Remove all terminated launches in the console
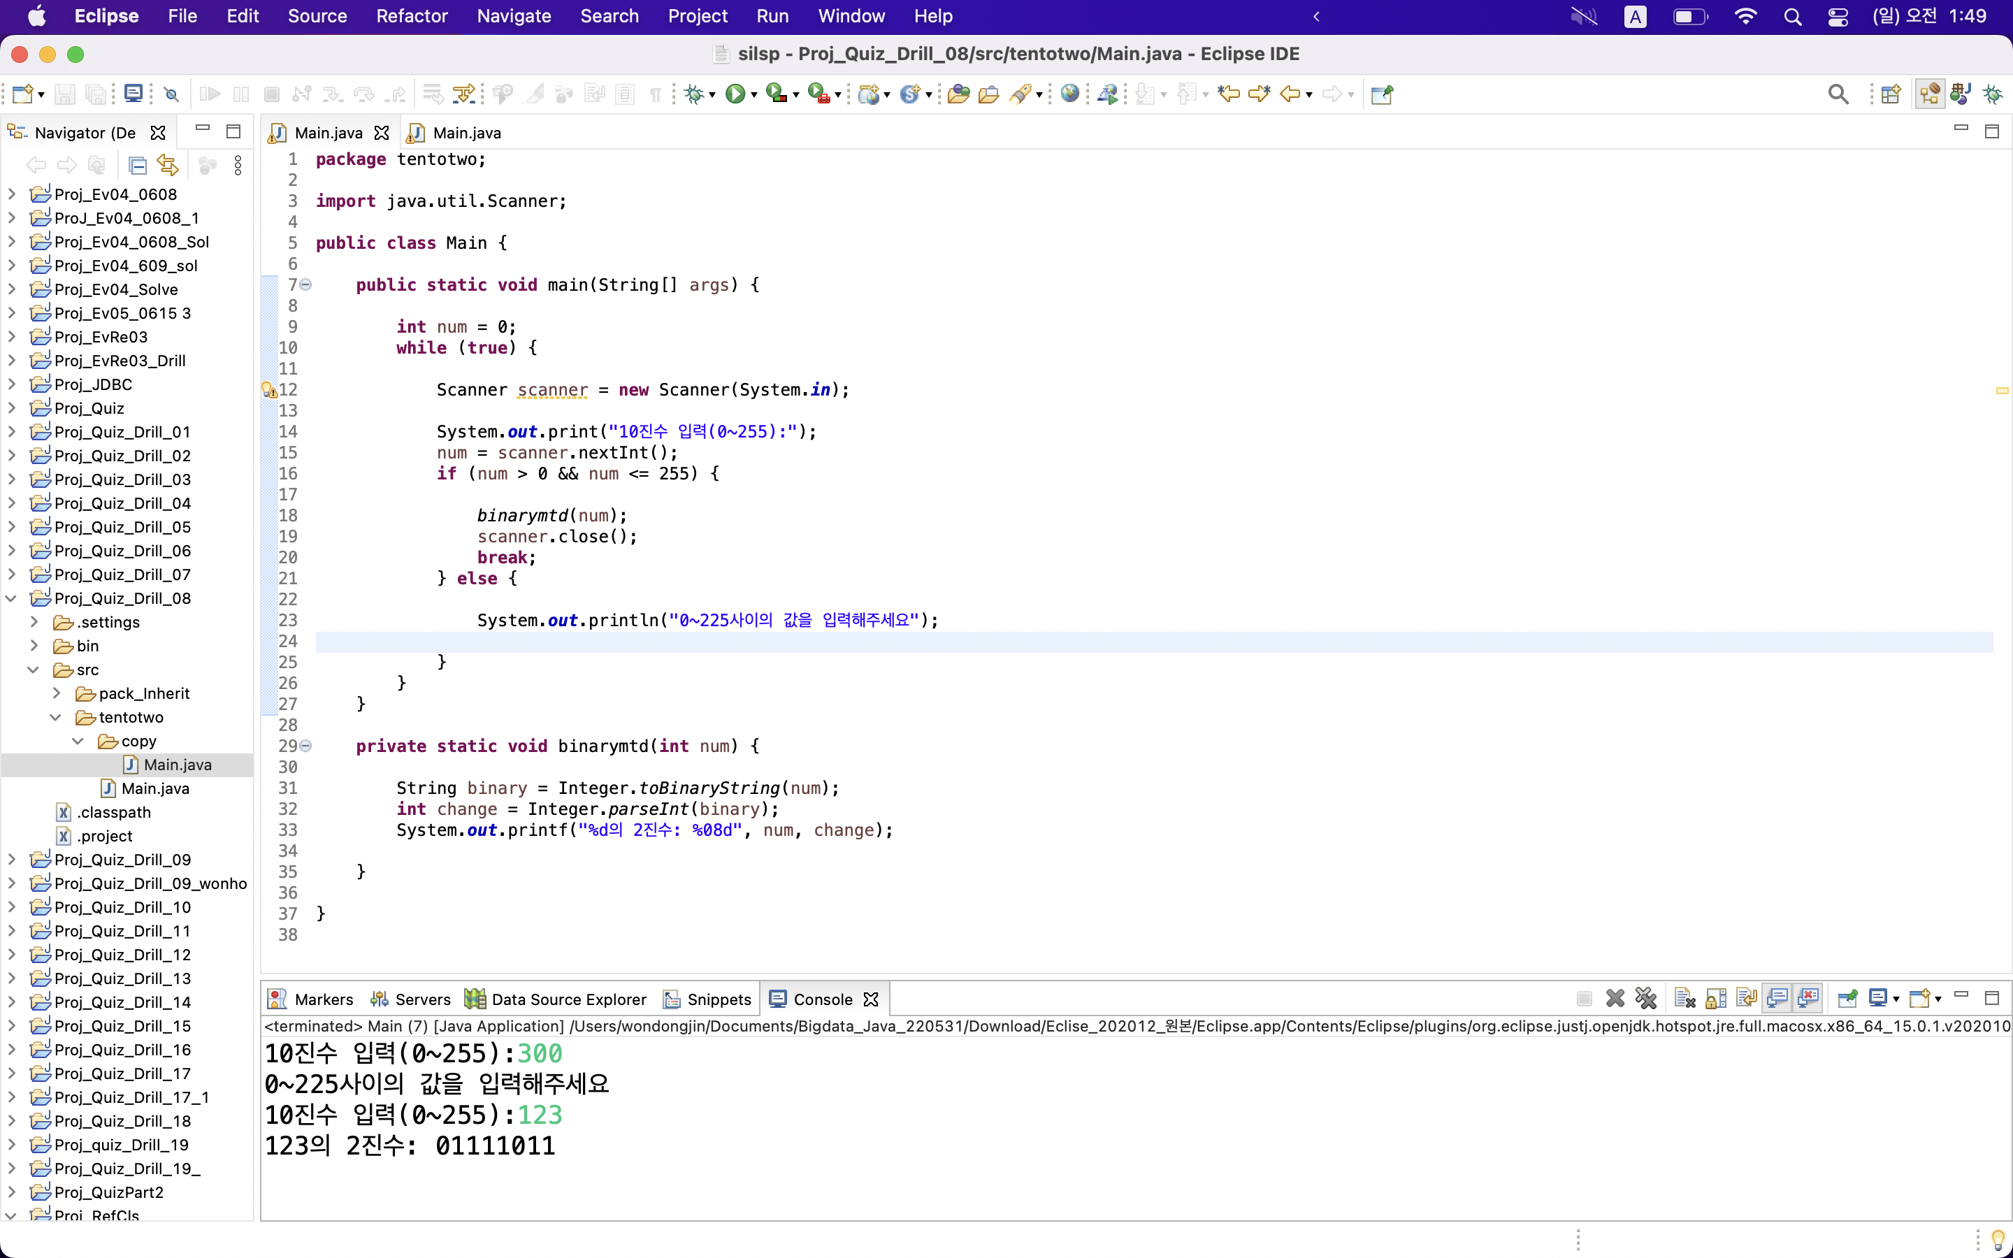Screen dimensions: 2013x1258 [x=1645, y=999]
